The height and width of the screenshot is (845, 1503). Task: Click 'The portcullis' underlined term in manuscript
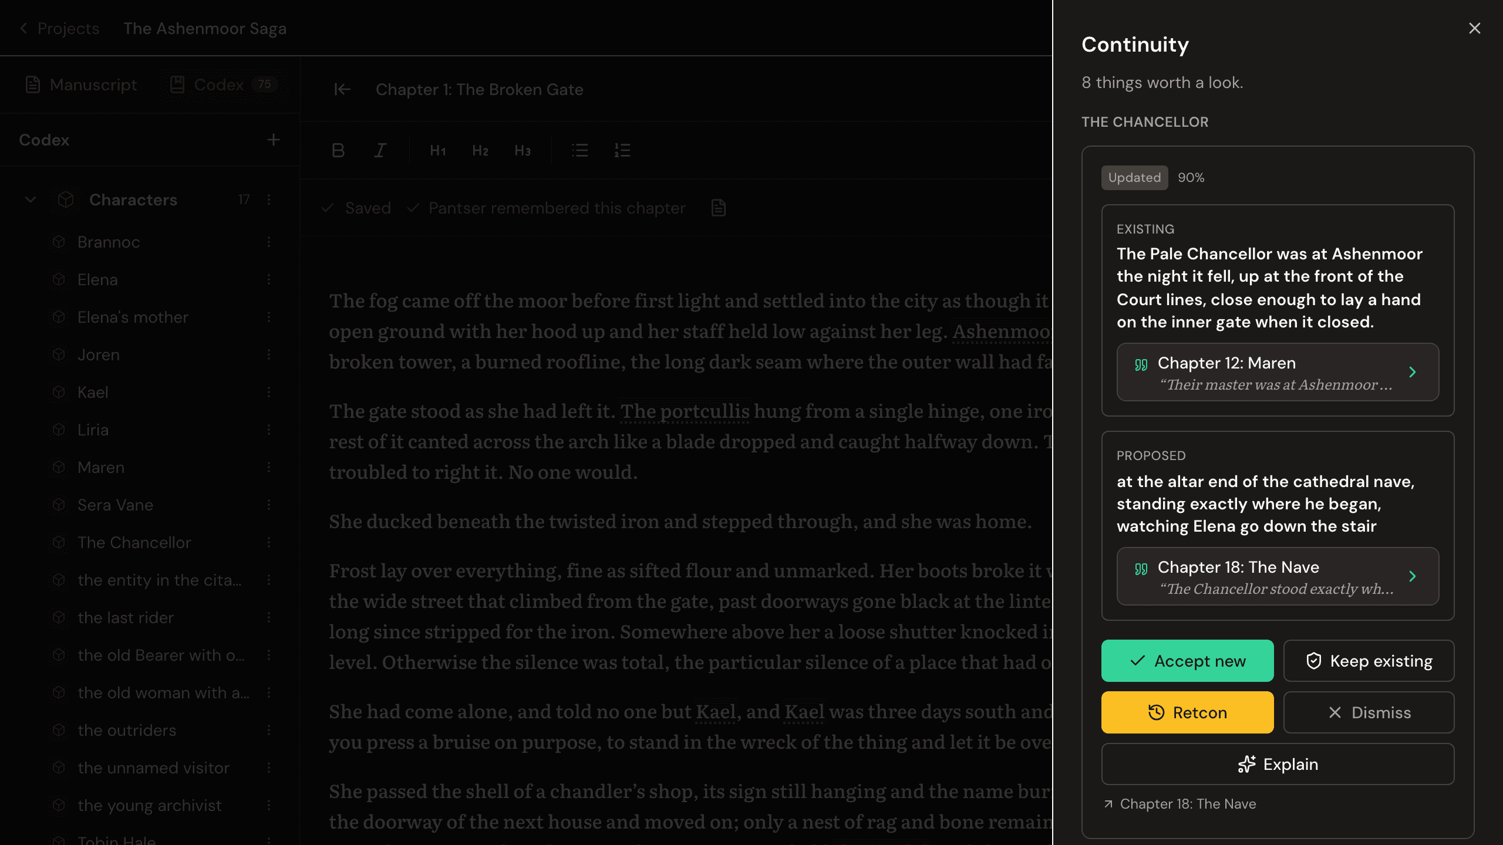[x=685, y=411]
